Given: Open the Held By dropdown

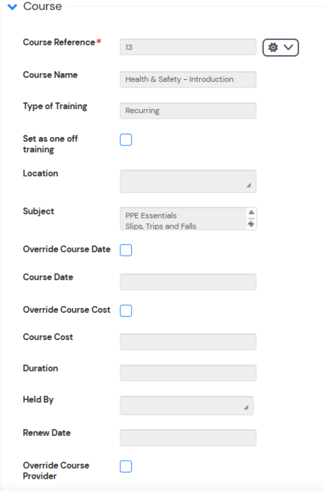Looking at the screenshot, I should pyautogui.click(x=186, y=405).
